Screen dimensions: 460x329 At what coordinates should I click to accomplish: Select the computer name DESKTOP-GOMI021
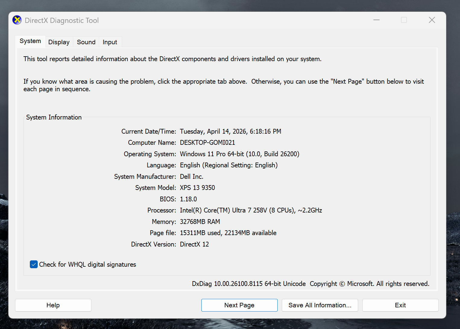tap(207, 143)
